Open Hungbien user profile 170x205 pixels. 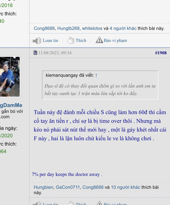click(43, 187)
